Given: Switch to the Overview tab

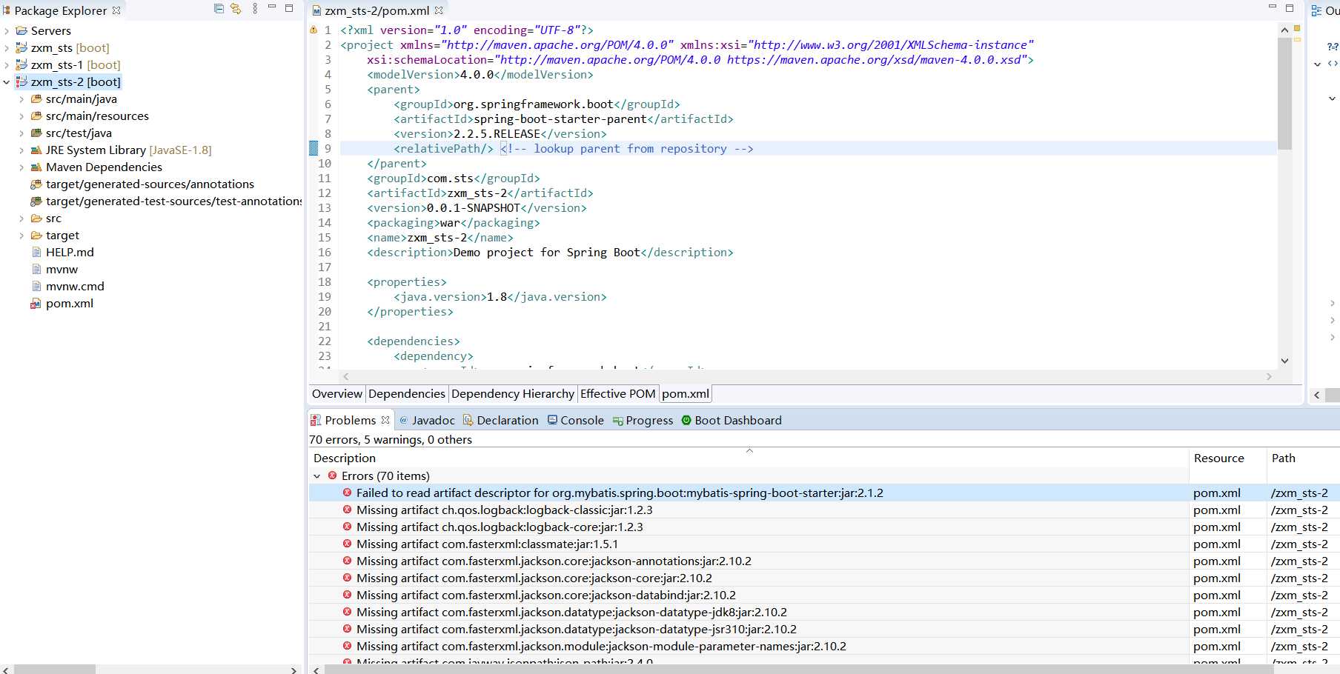Looking at the screenshot, I should point(337,394).
